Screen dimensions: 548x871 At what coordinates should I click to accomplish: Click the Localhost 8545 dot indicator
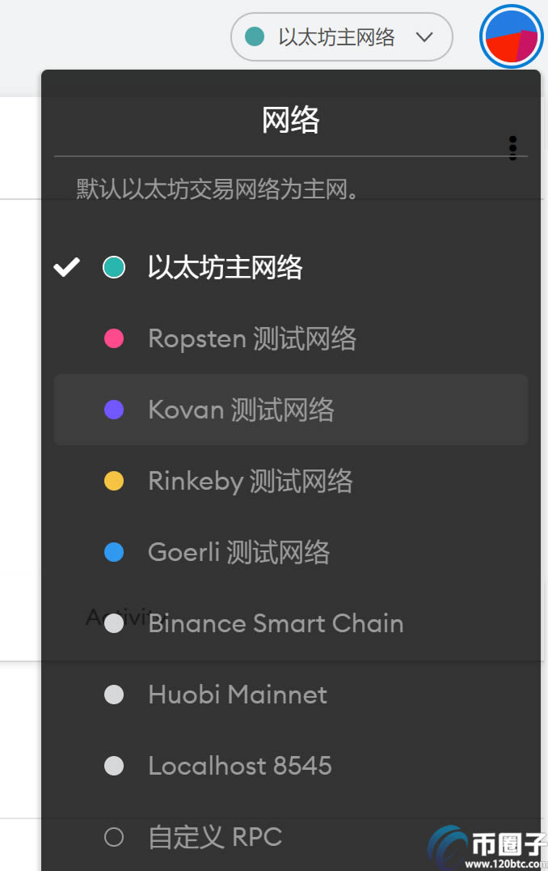click(114, 766)
